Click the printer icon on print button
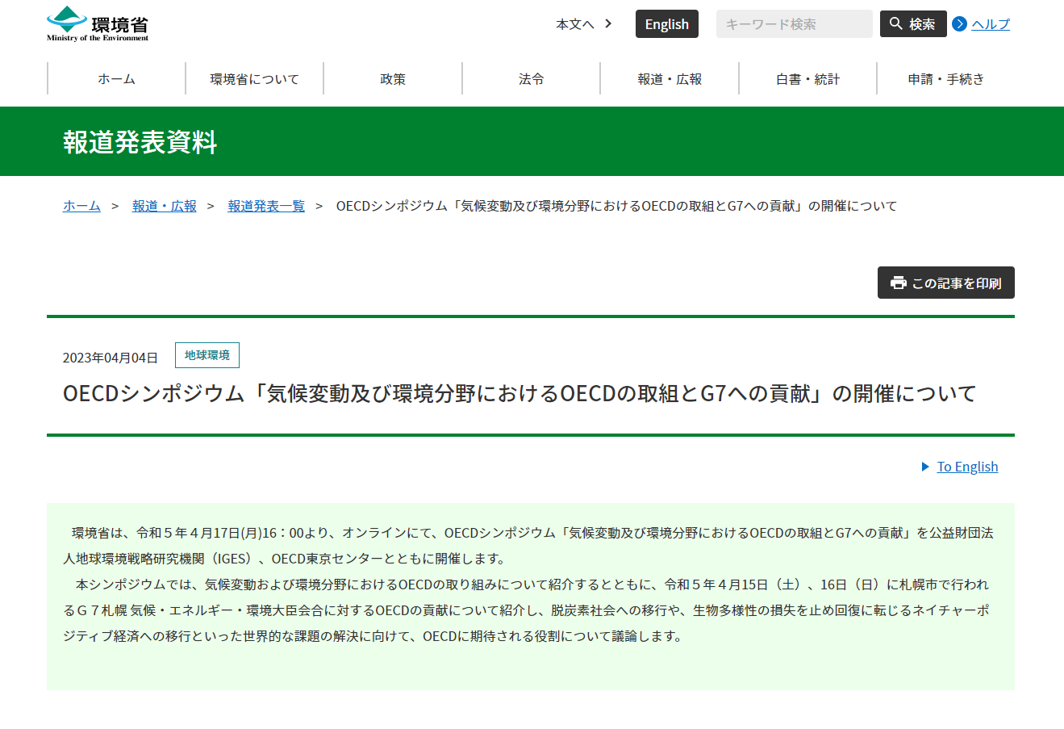This screenshot has width=1064, height=729. [x=898, y=283]
